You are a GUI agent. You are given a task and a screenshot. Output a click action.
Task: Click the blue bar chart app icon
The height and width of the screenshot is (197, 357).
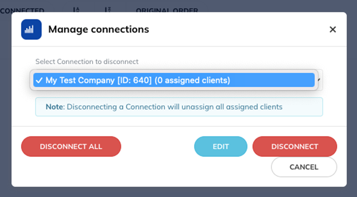coord(32,29)
